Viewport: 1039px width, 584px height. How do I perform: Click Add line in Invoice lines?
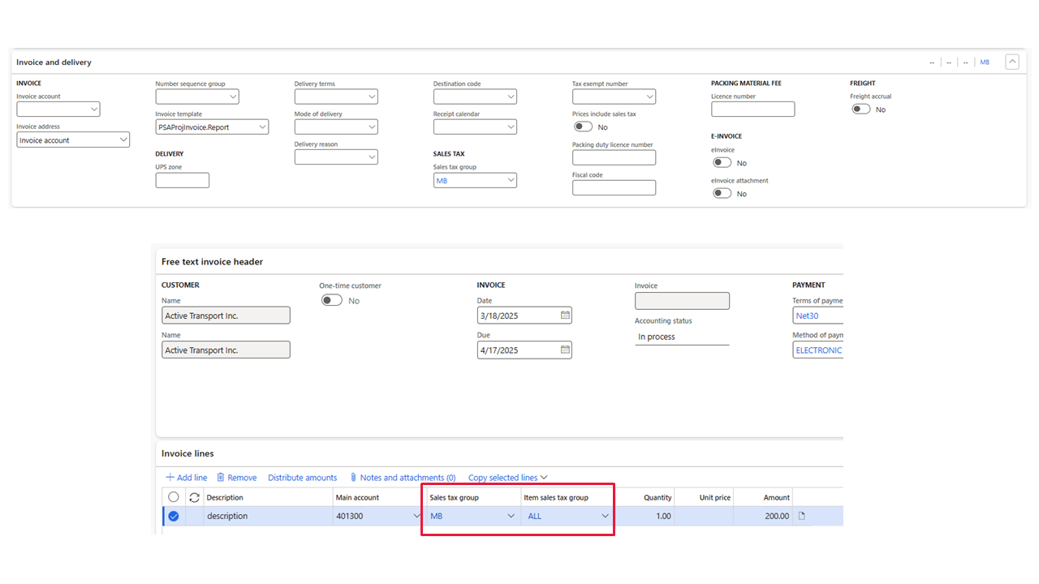(x=186, y=478)
